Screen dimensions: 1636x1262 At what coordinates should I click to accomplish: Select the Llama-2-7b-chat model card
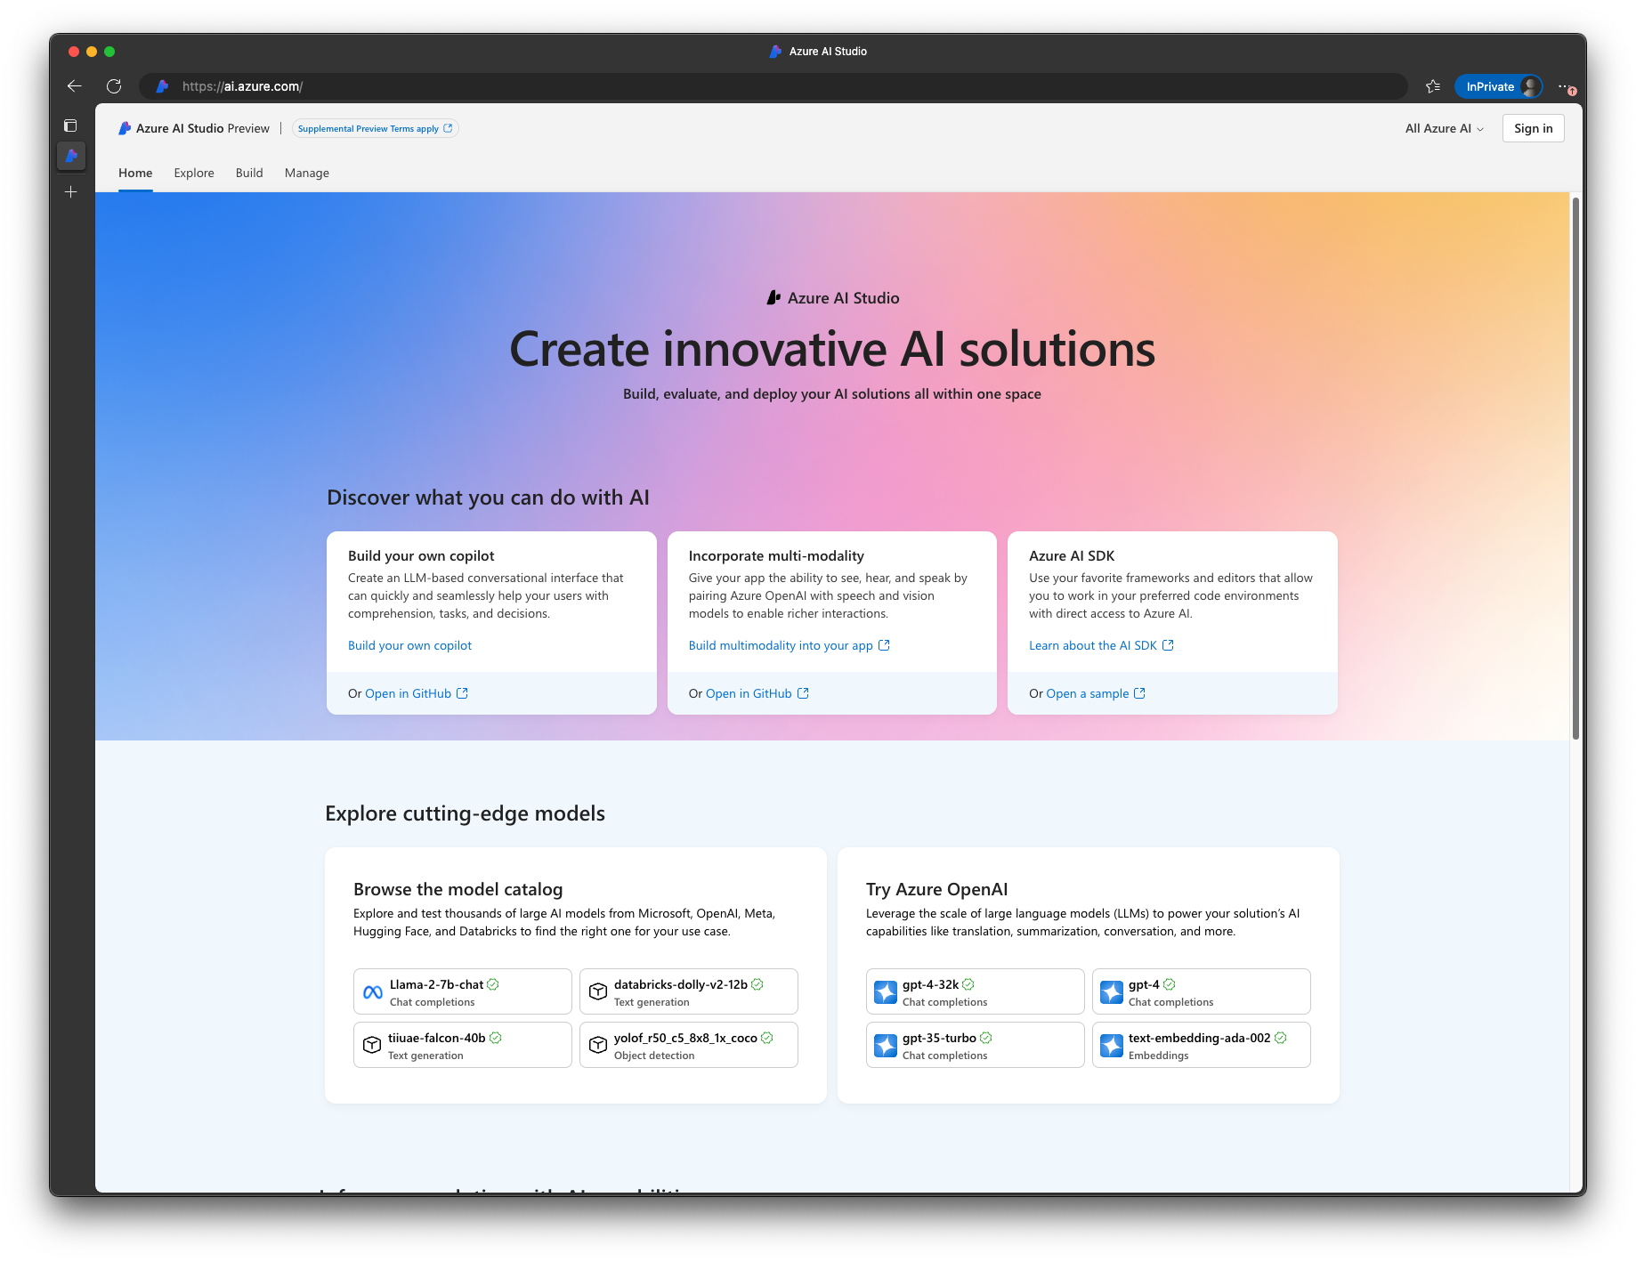point(462,991)
